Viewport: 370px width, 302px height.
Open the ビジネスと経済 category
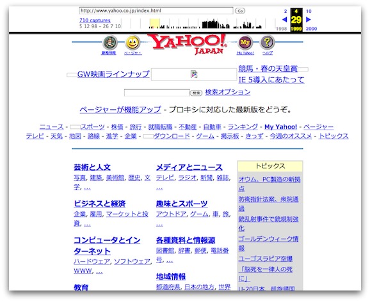(100, 204)
